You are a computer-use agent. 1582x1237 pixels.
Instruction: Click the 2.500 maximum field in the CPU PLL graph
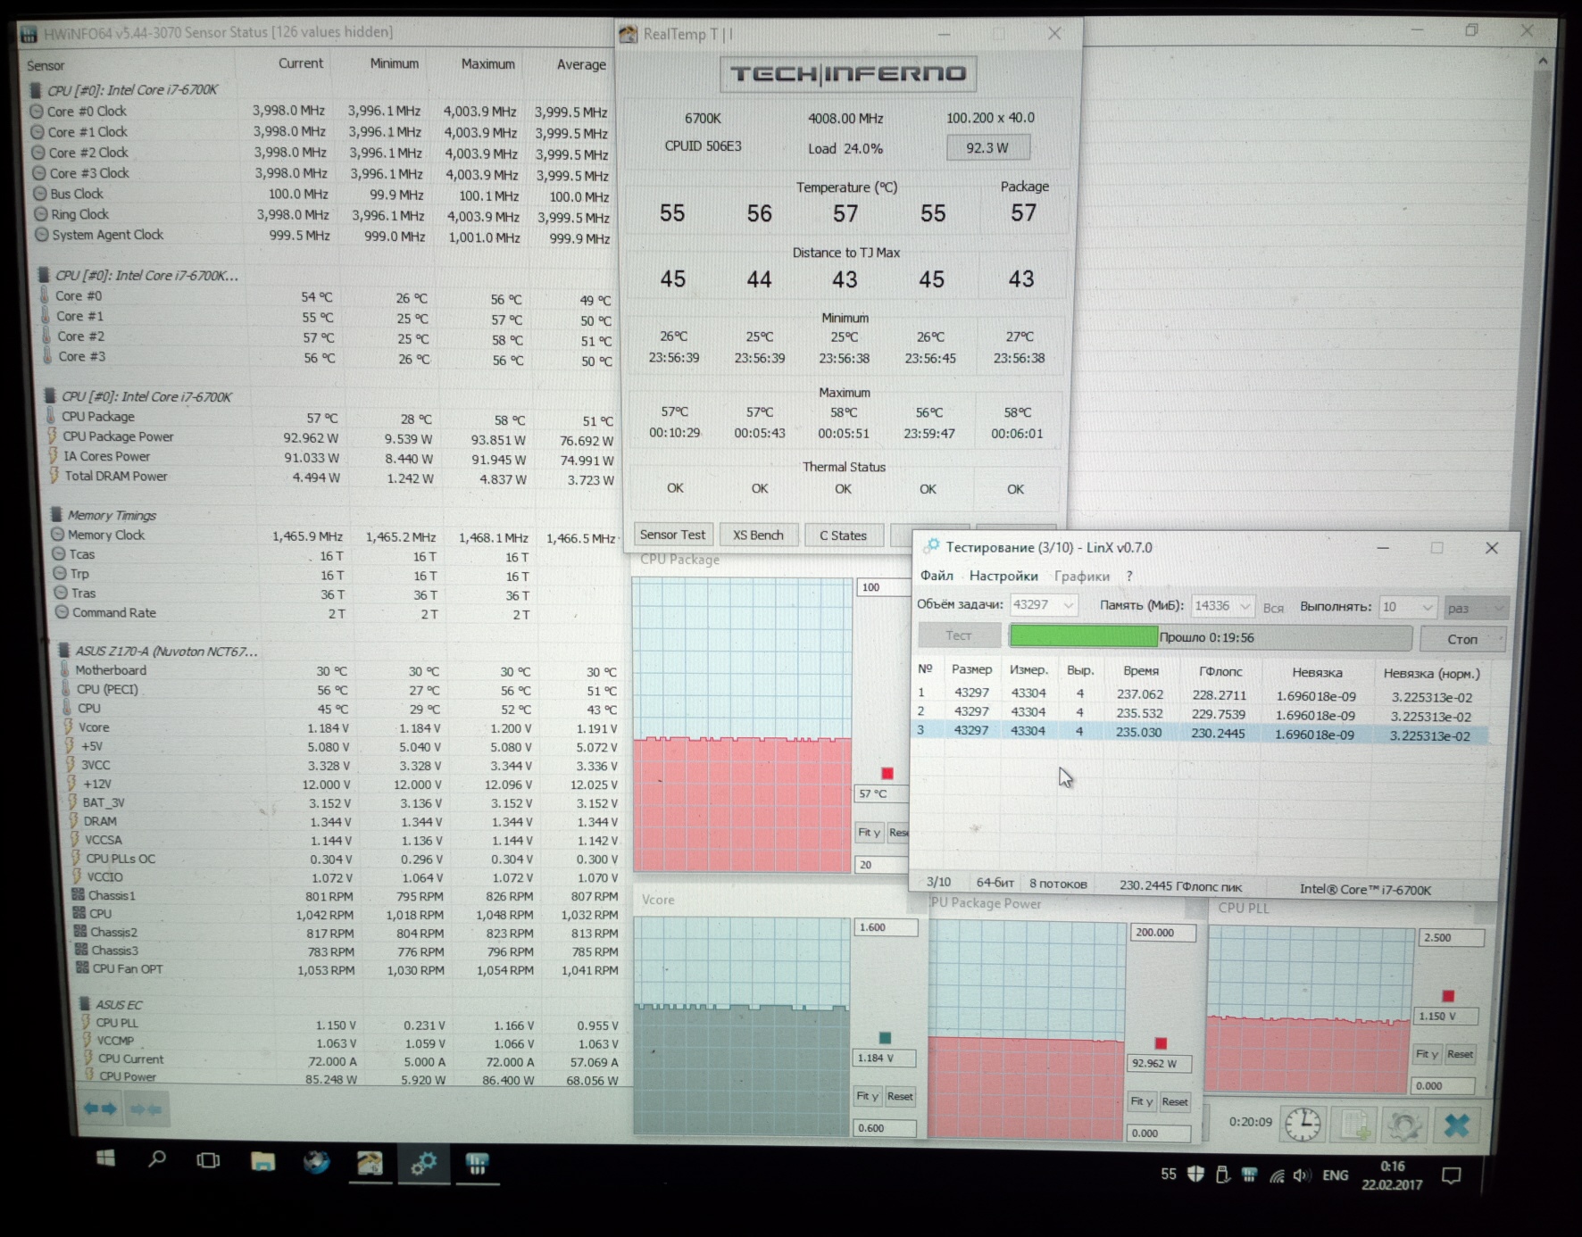click(x=1450, y=938)
